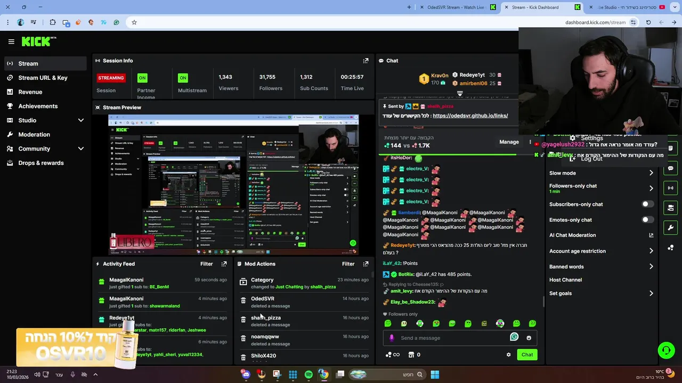Open Activity Feed Filter
The width and height of the screenshot is (682, 383).
[206, 264]
